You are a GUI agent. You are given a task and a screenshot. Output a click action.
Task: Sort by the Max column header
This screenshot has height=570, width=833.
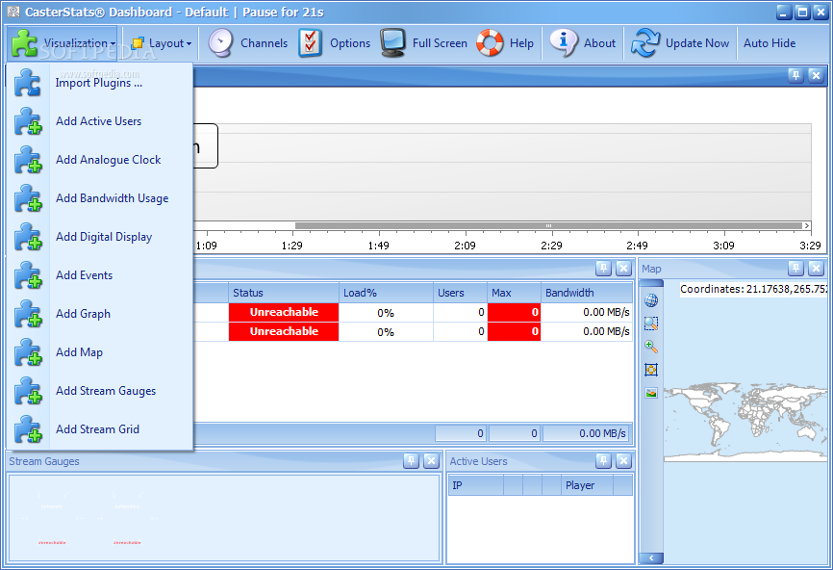515,293
